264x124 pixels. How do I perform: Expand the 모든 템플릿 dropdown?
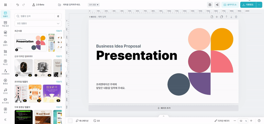[38, 23]
